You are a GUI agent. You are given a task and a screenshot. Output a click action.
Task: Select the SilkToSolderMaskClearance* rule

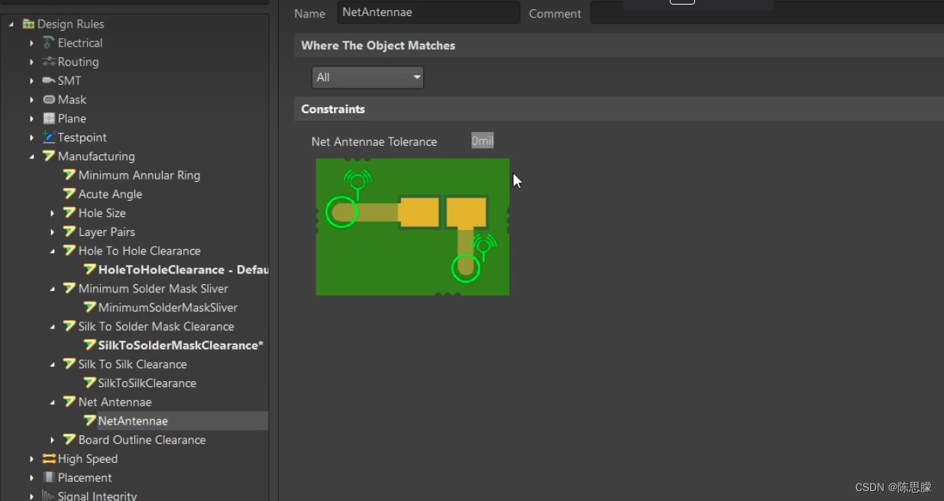coord(181,345)
